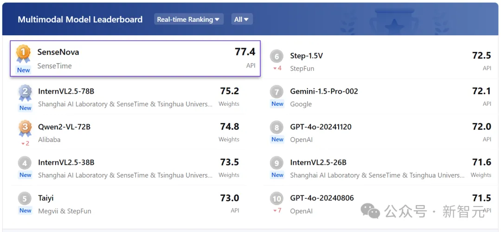Click the Multimodal Model Leaderboard title

point(80,19)
